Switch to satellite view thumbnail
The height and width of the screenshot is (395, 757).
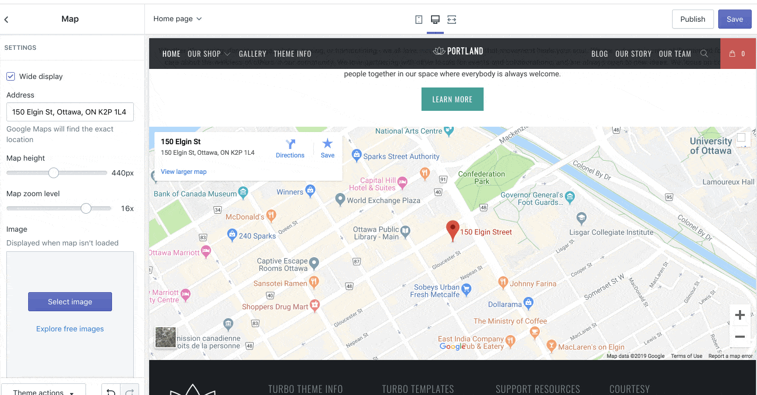pos(166,337)
